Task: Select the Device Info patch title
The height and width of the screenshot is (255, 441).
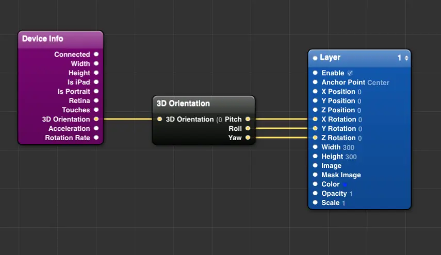Action: pos(43,39)
